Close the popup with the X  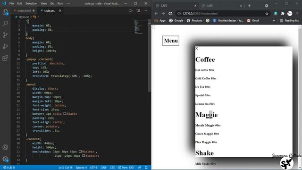point(196,48)
